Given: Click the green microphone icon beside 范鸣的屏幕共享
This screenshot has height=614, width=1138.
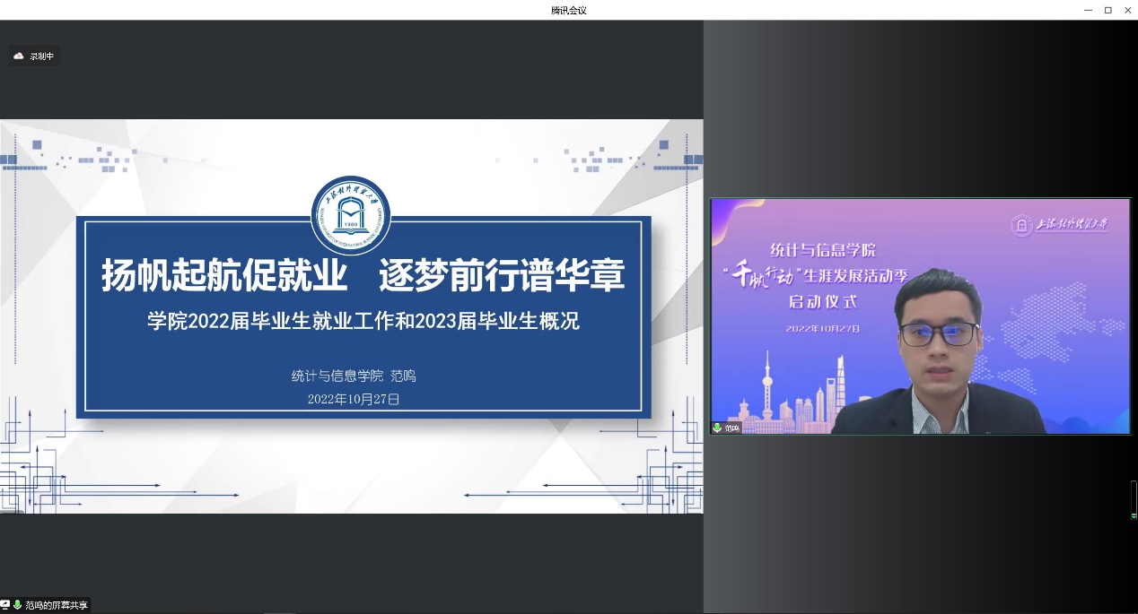Looking at the screenshot, I should click(x=17, y=605).
